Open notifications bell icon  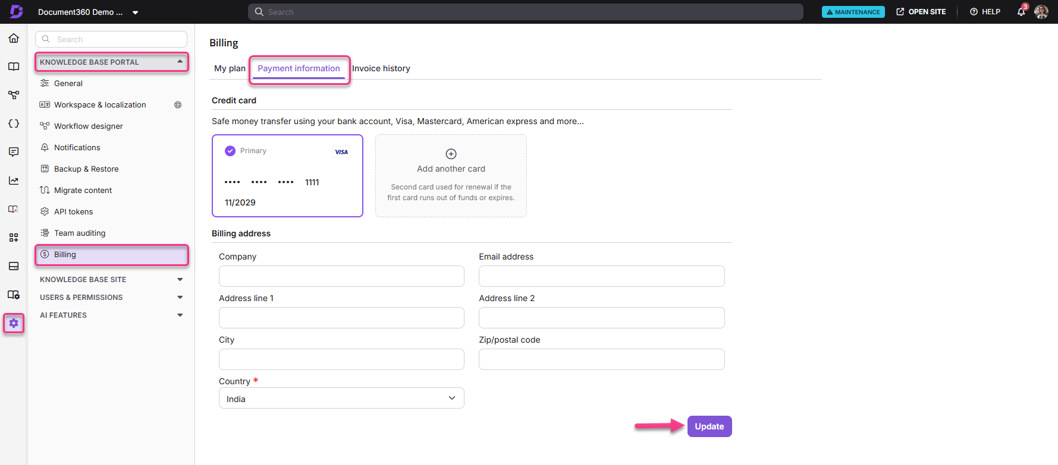pos(1022,11)
